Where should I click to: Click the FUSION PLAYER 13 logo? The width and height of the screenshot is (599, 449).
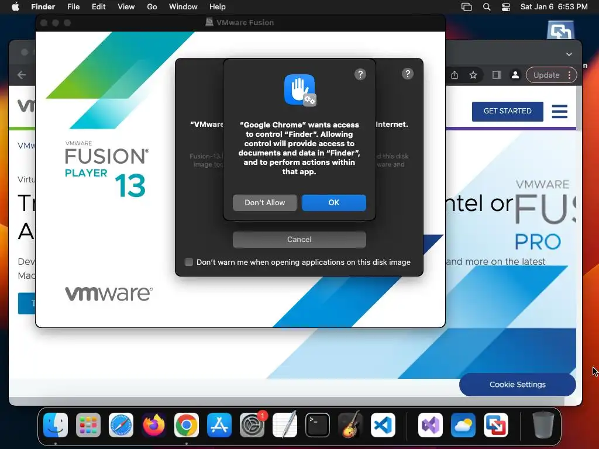pyautogui.click(x=106, y=169)
